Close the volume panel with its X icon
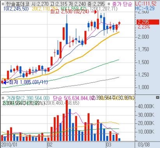Image resolution: width=160 pixels, height=148 pixels. (158, 98)
